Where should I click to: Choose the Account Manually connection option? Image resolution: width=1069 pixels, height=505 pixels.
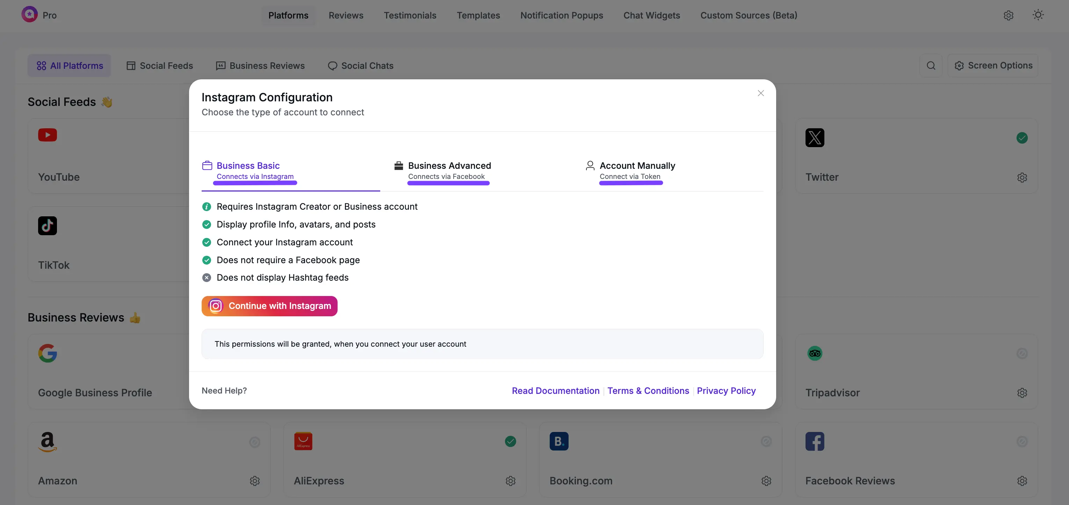(637, 165)
